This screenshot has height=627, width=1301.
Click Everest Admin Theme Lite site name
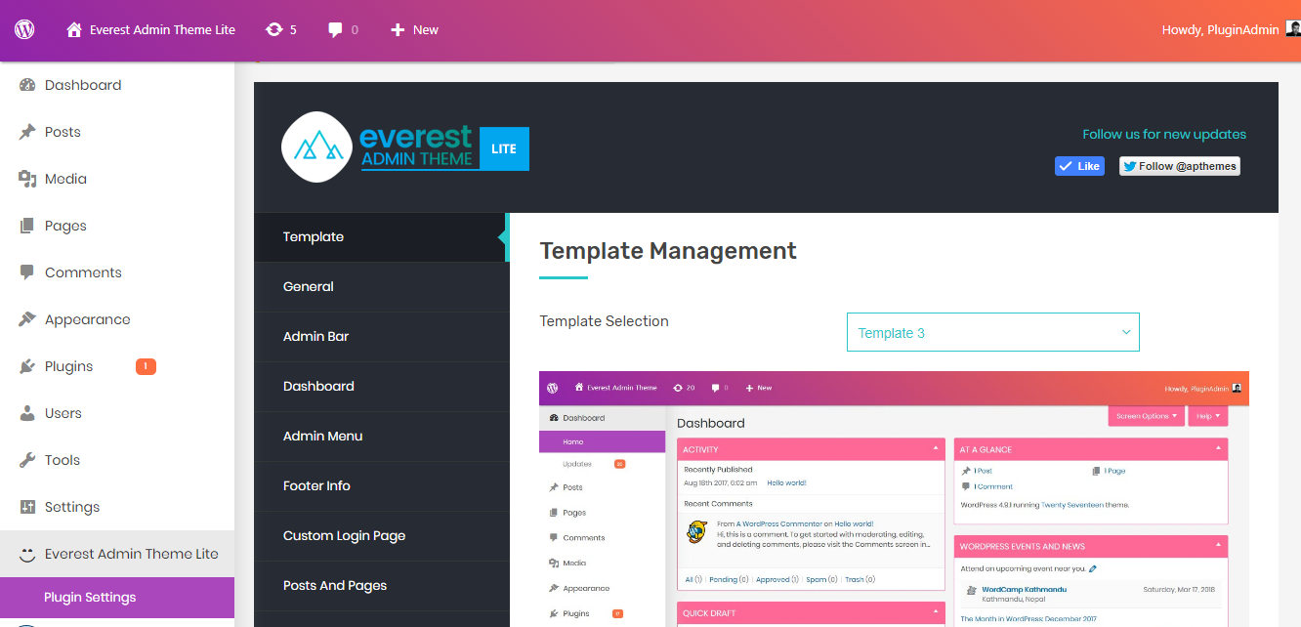pos(162,30)
